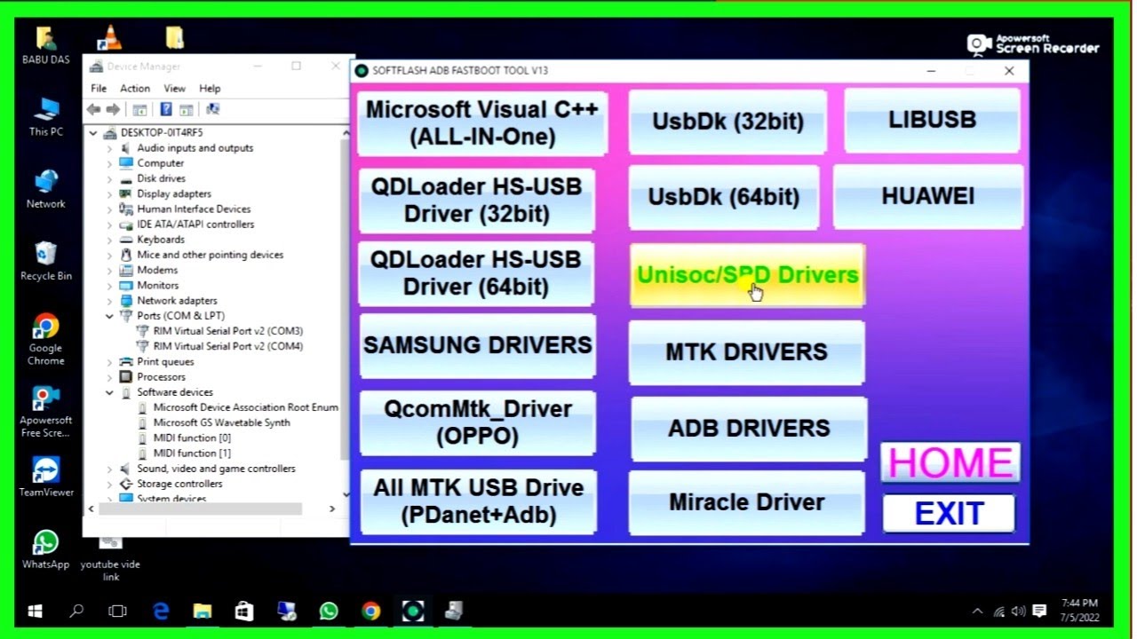The height and width of the screenshot is (639, 1137).
Task: Collapse Software devices node
Action: tap(109, 392)
